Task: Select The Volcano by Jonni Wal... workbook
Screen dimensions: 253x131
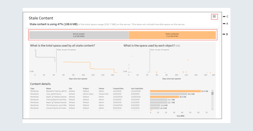Action: [57, 105]
